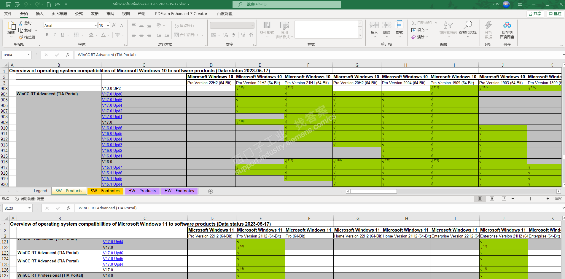Toggle Center horizontal alignment
The image size is (565, 279).
[141, 35]
